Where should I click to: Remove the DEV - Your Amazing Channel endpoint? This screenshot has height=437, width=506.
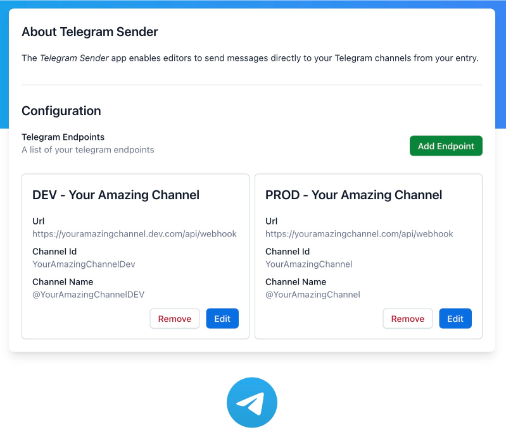175,319
